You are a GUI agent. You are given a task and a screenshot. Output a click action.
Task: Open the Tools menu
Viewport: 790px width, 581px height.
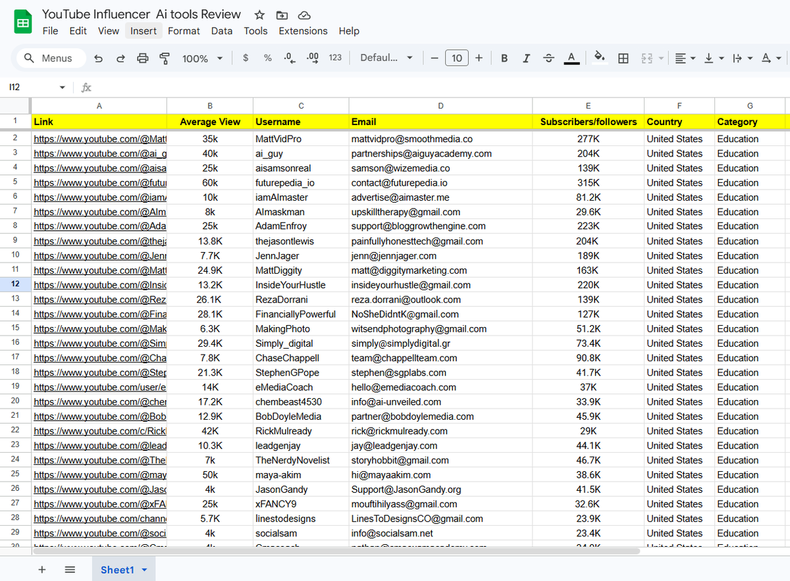[x=255, y=31]
